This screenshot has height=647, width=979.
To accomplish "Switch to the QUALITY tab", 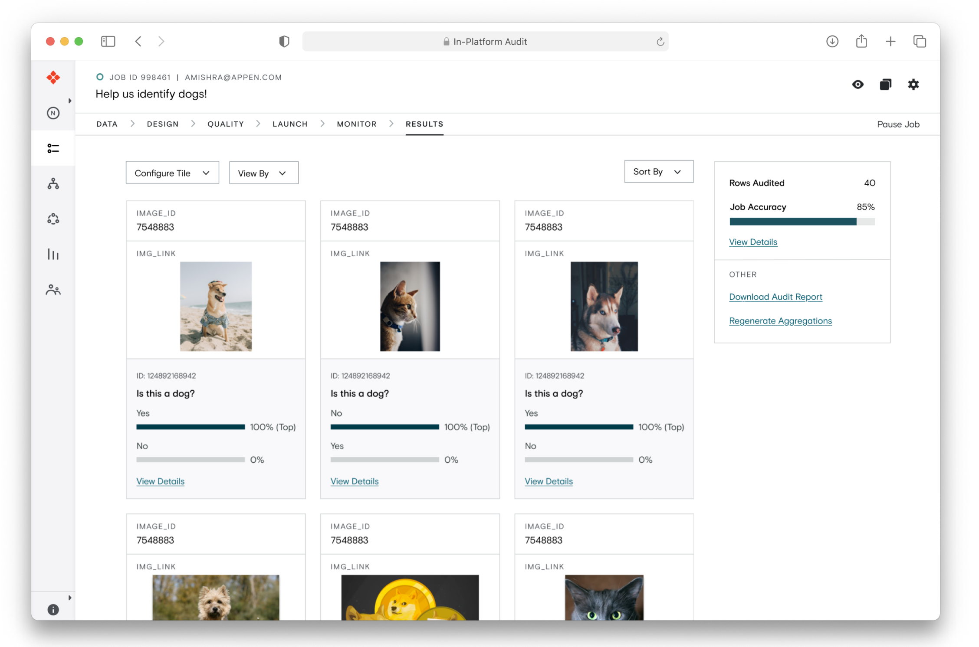I will (226, 124).
